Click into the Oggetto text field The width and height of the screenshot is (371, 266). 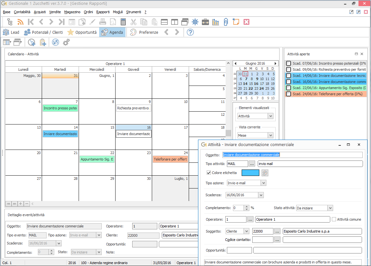(292, 155)
